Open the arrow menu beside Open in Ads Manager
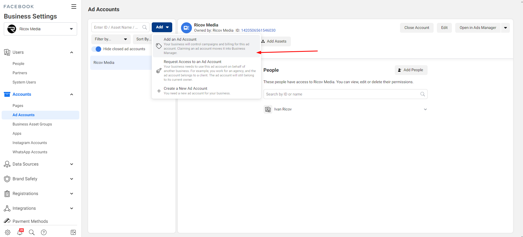This screenshot has height=237, width=523. pyautogui.click(x=506, y=28)
